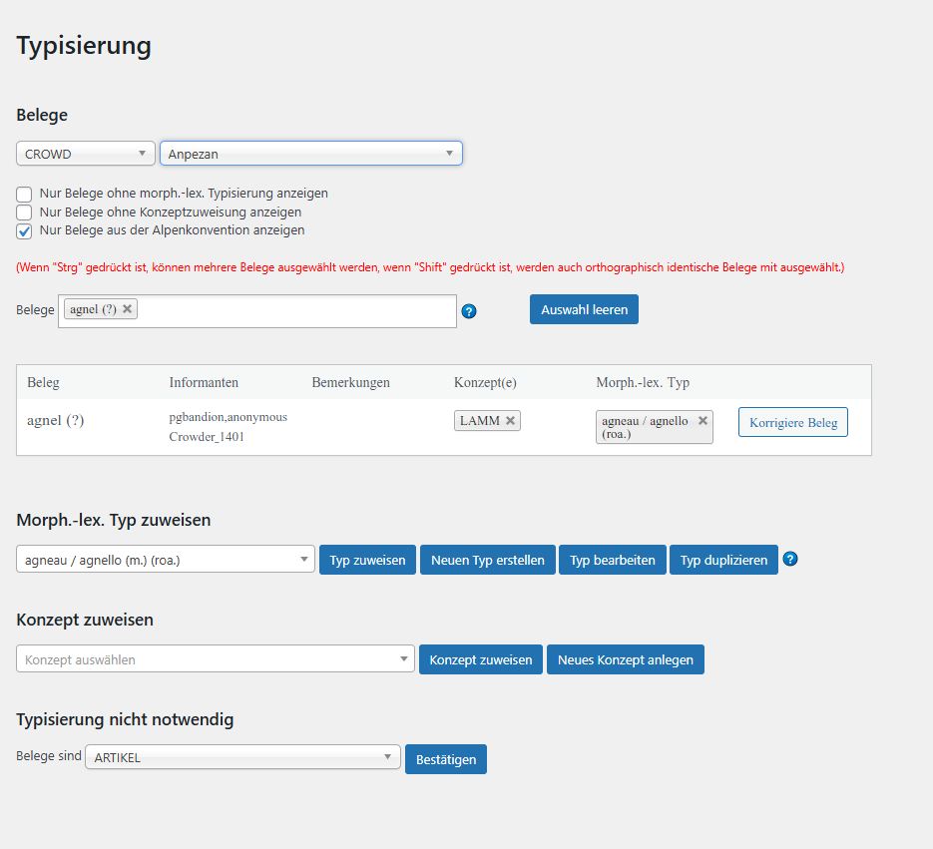Image resolution: width=933 pixels, height=849 pixels.
Task: Toggle Nur Belege ohne morph.-lex. Typisierung checkbox
Action: point(24,194)
